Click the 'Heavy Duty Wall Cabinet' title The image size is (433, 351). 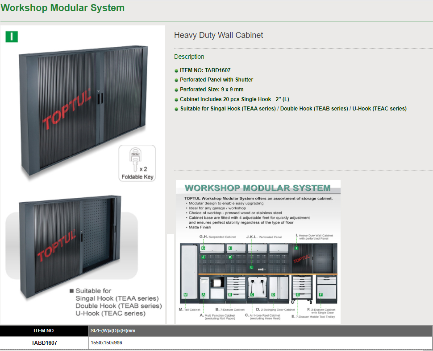pos(218,35)
